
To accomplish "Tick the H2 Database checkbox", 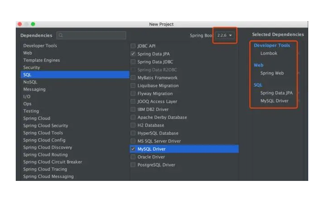I will click(x=133, y=125).
